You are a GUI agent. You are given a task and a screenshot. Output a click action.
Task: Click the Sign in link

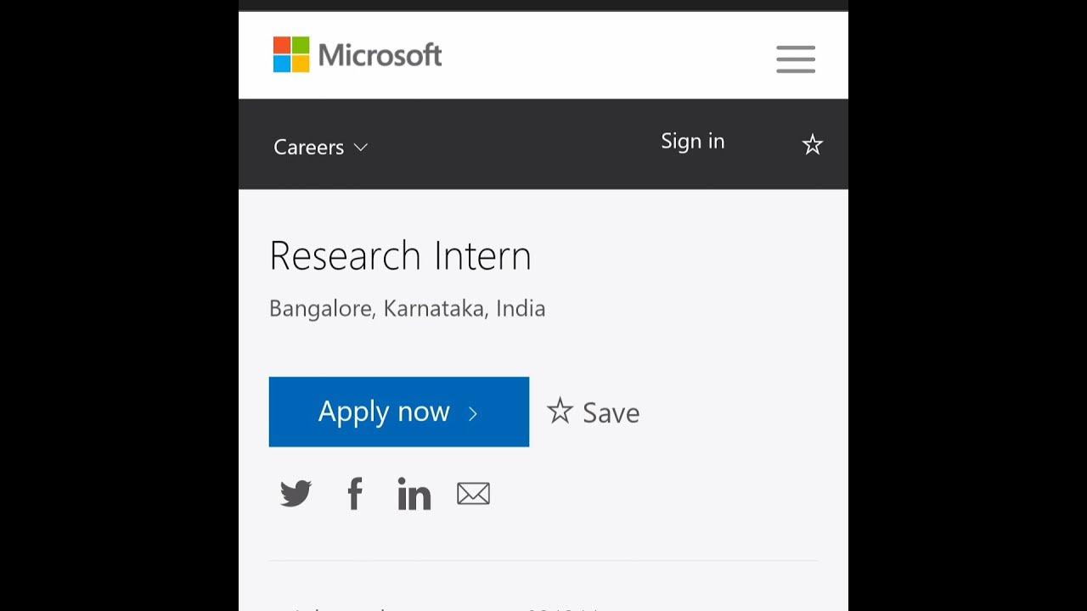[x=693, y=142]
